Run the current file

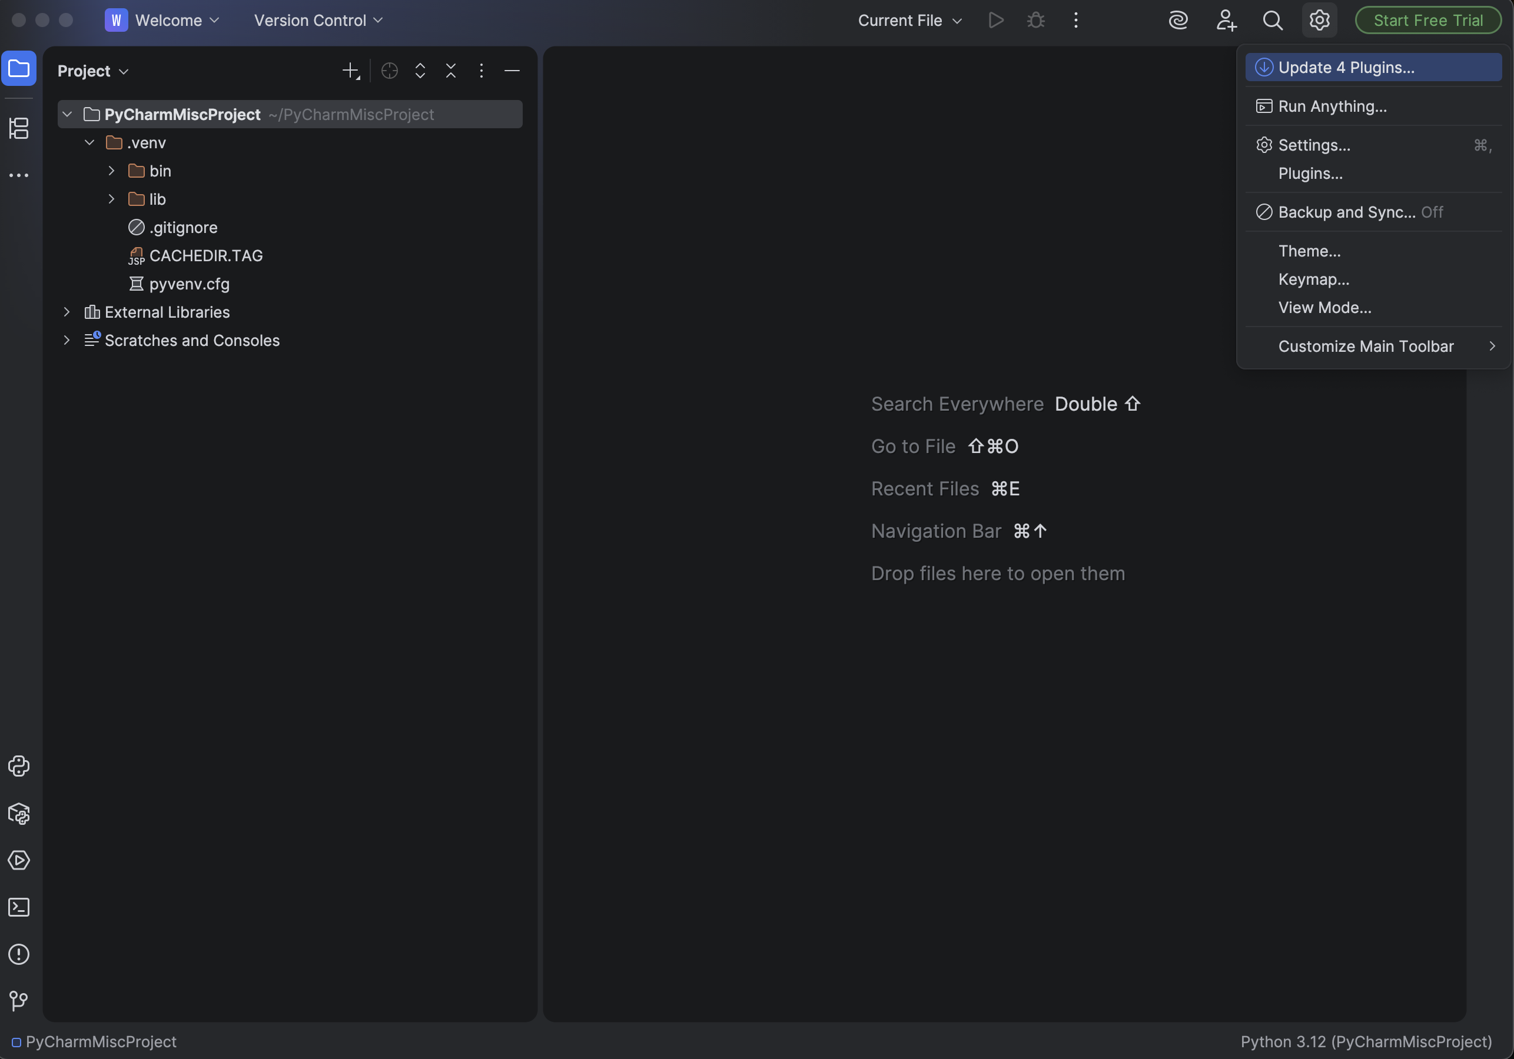click(996, 20)
